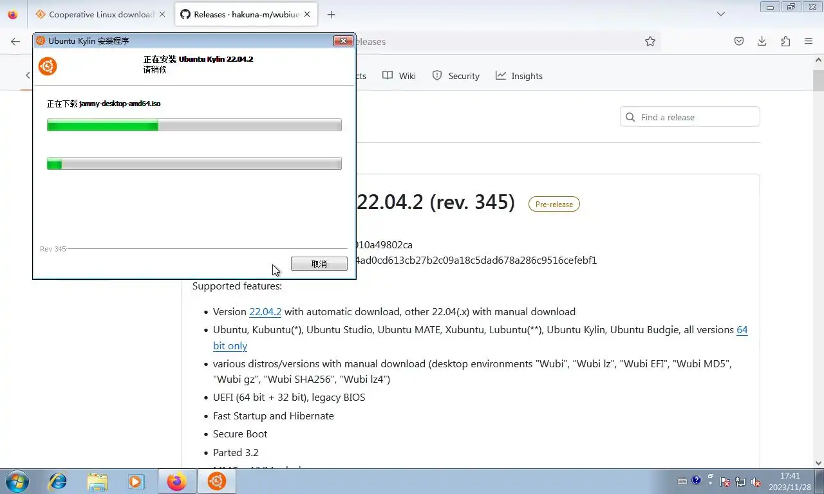This screenshot has width=824, height=494.
Task: Open the Action Center flag icon
Action: click(x=726, y=482)
